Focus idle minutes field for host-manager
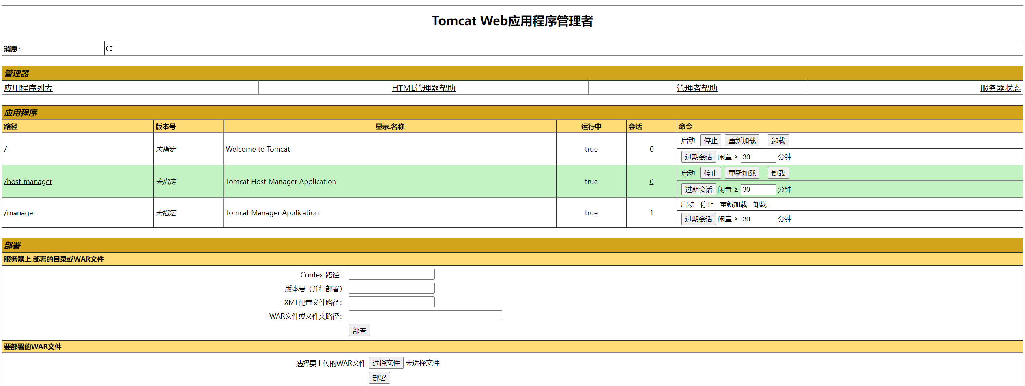 [758, 189]
